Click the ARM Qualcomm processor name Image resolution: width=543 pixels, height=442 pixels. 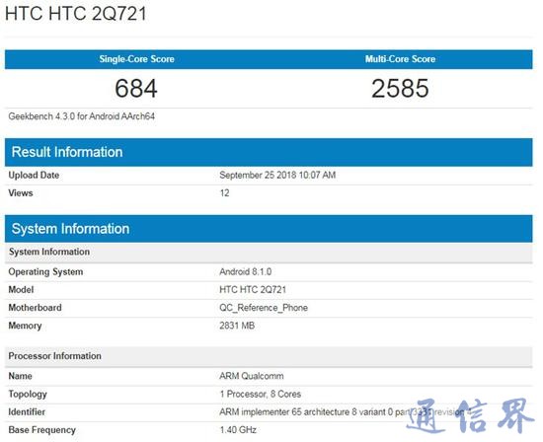coord(252,376)
